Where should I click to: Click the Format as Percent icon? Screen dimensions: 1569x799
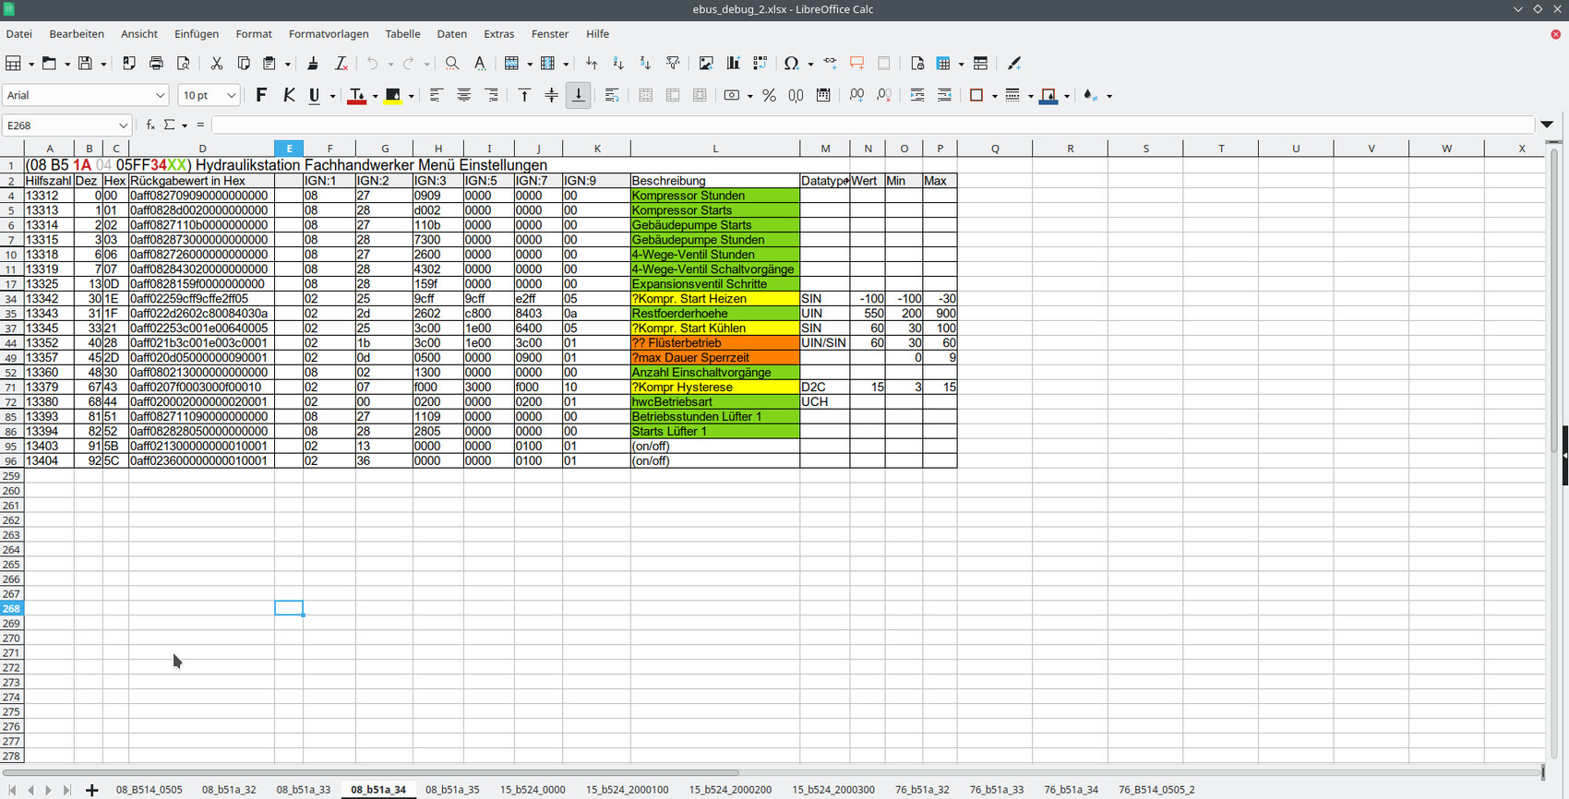click(x=769, y=95)
